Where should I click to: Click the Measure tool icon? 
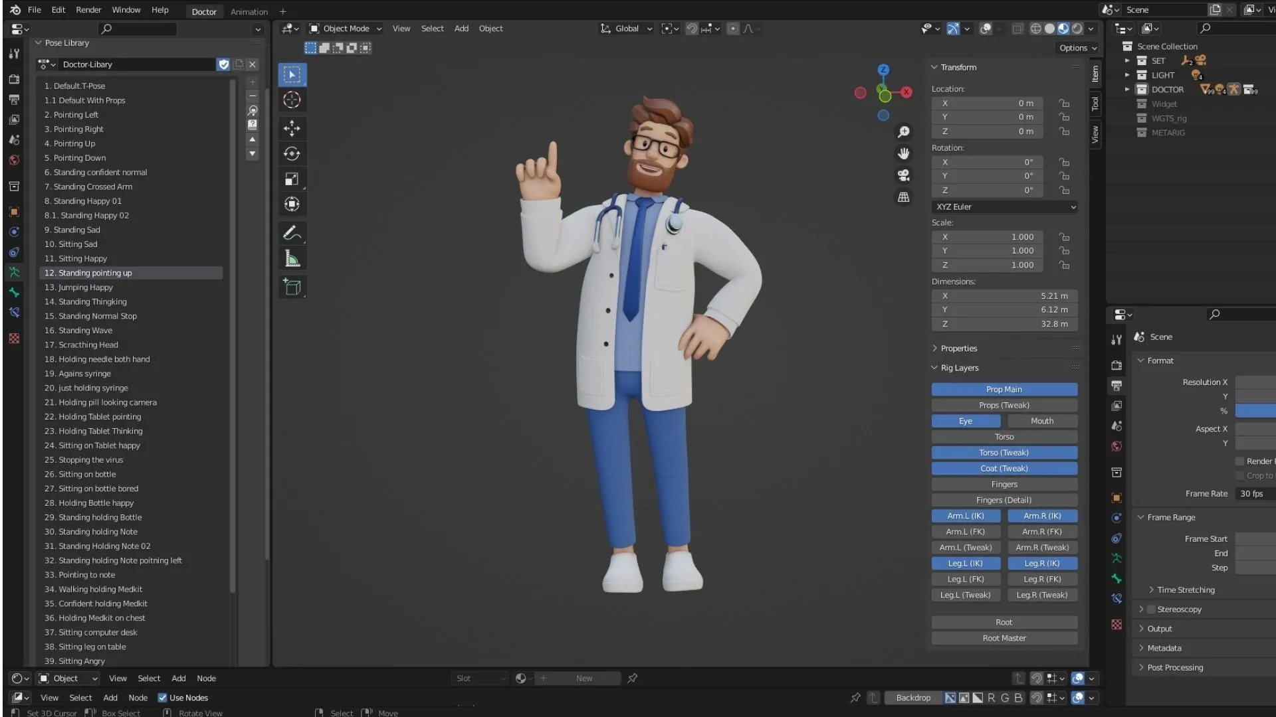(292, 259)
